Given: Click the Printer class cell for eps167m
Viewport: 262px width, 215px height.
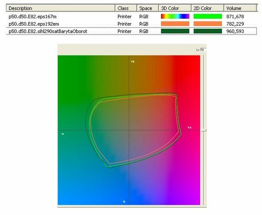Looking at the screenshot, I should click(124, 17).
